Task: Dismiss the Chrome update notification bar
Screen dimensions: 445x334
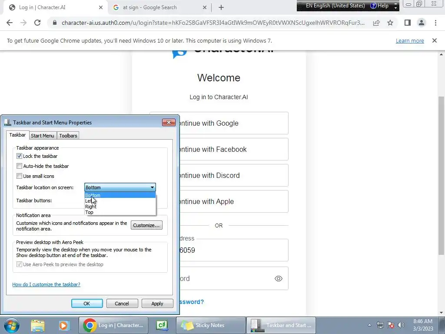Action: (434, 40)
